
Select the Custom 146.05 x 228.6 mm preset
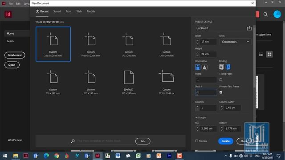coord(91,44)
